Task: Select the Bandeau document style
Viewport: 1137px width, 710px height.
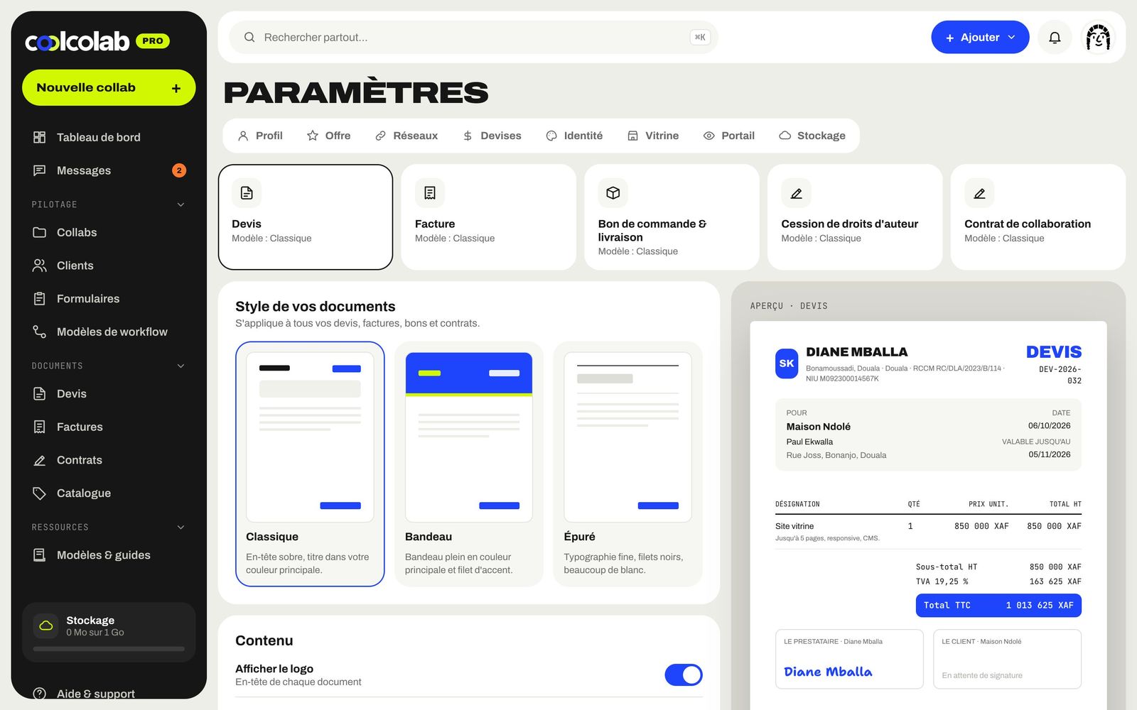Action: pos(469,464)
